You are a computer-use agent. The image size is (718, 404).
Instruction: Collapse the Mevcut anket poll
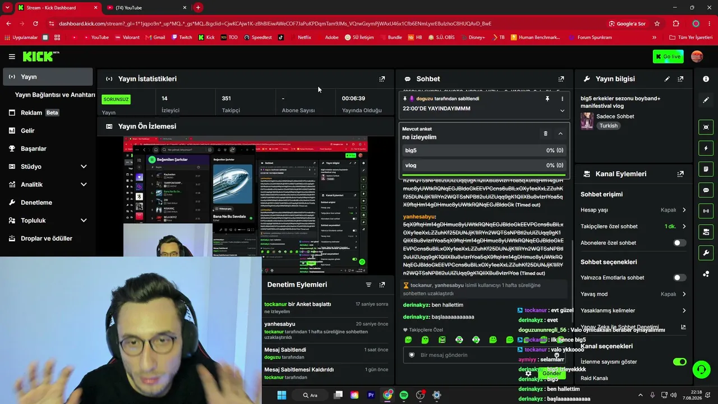(x=560, y=134)
